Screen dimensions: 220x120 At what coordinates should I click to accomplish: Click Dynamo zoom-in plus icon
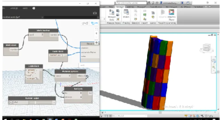click(x=96, y=33)
